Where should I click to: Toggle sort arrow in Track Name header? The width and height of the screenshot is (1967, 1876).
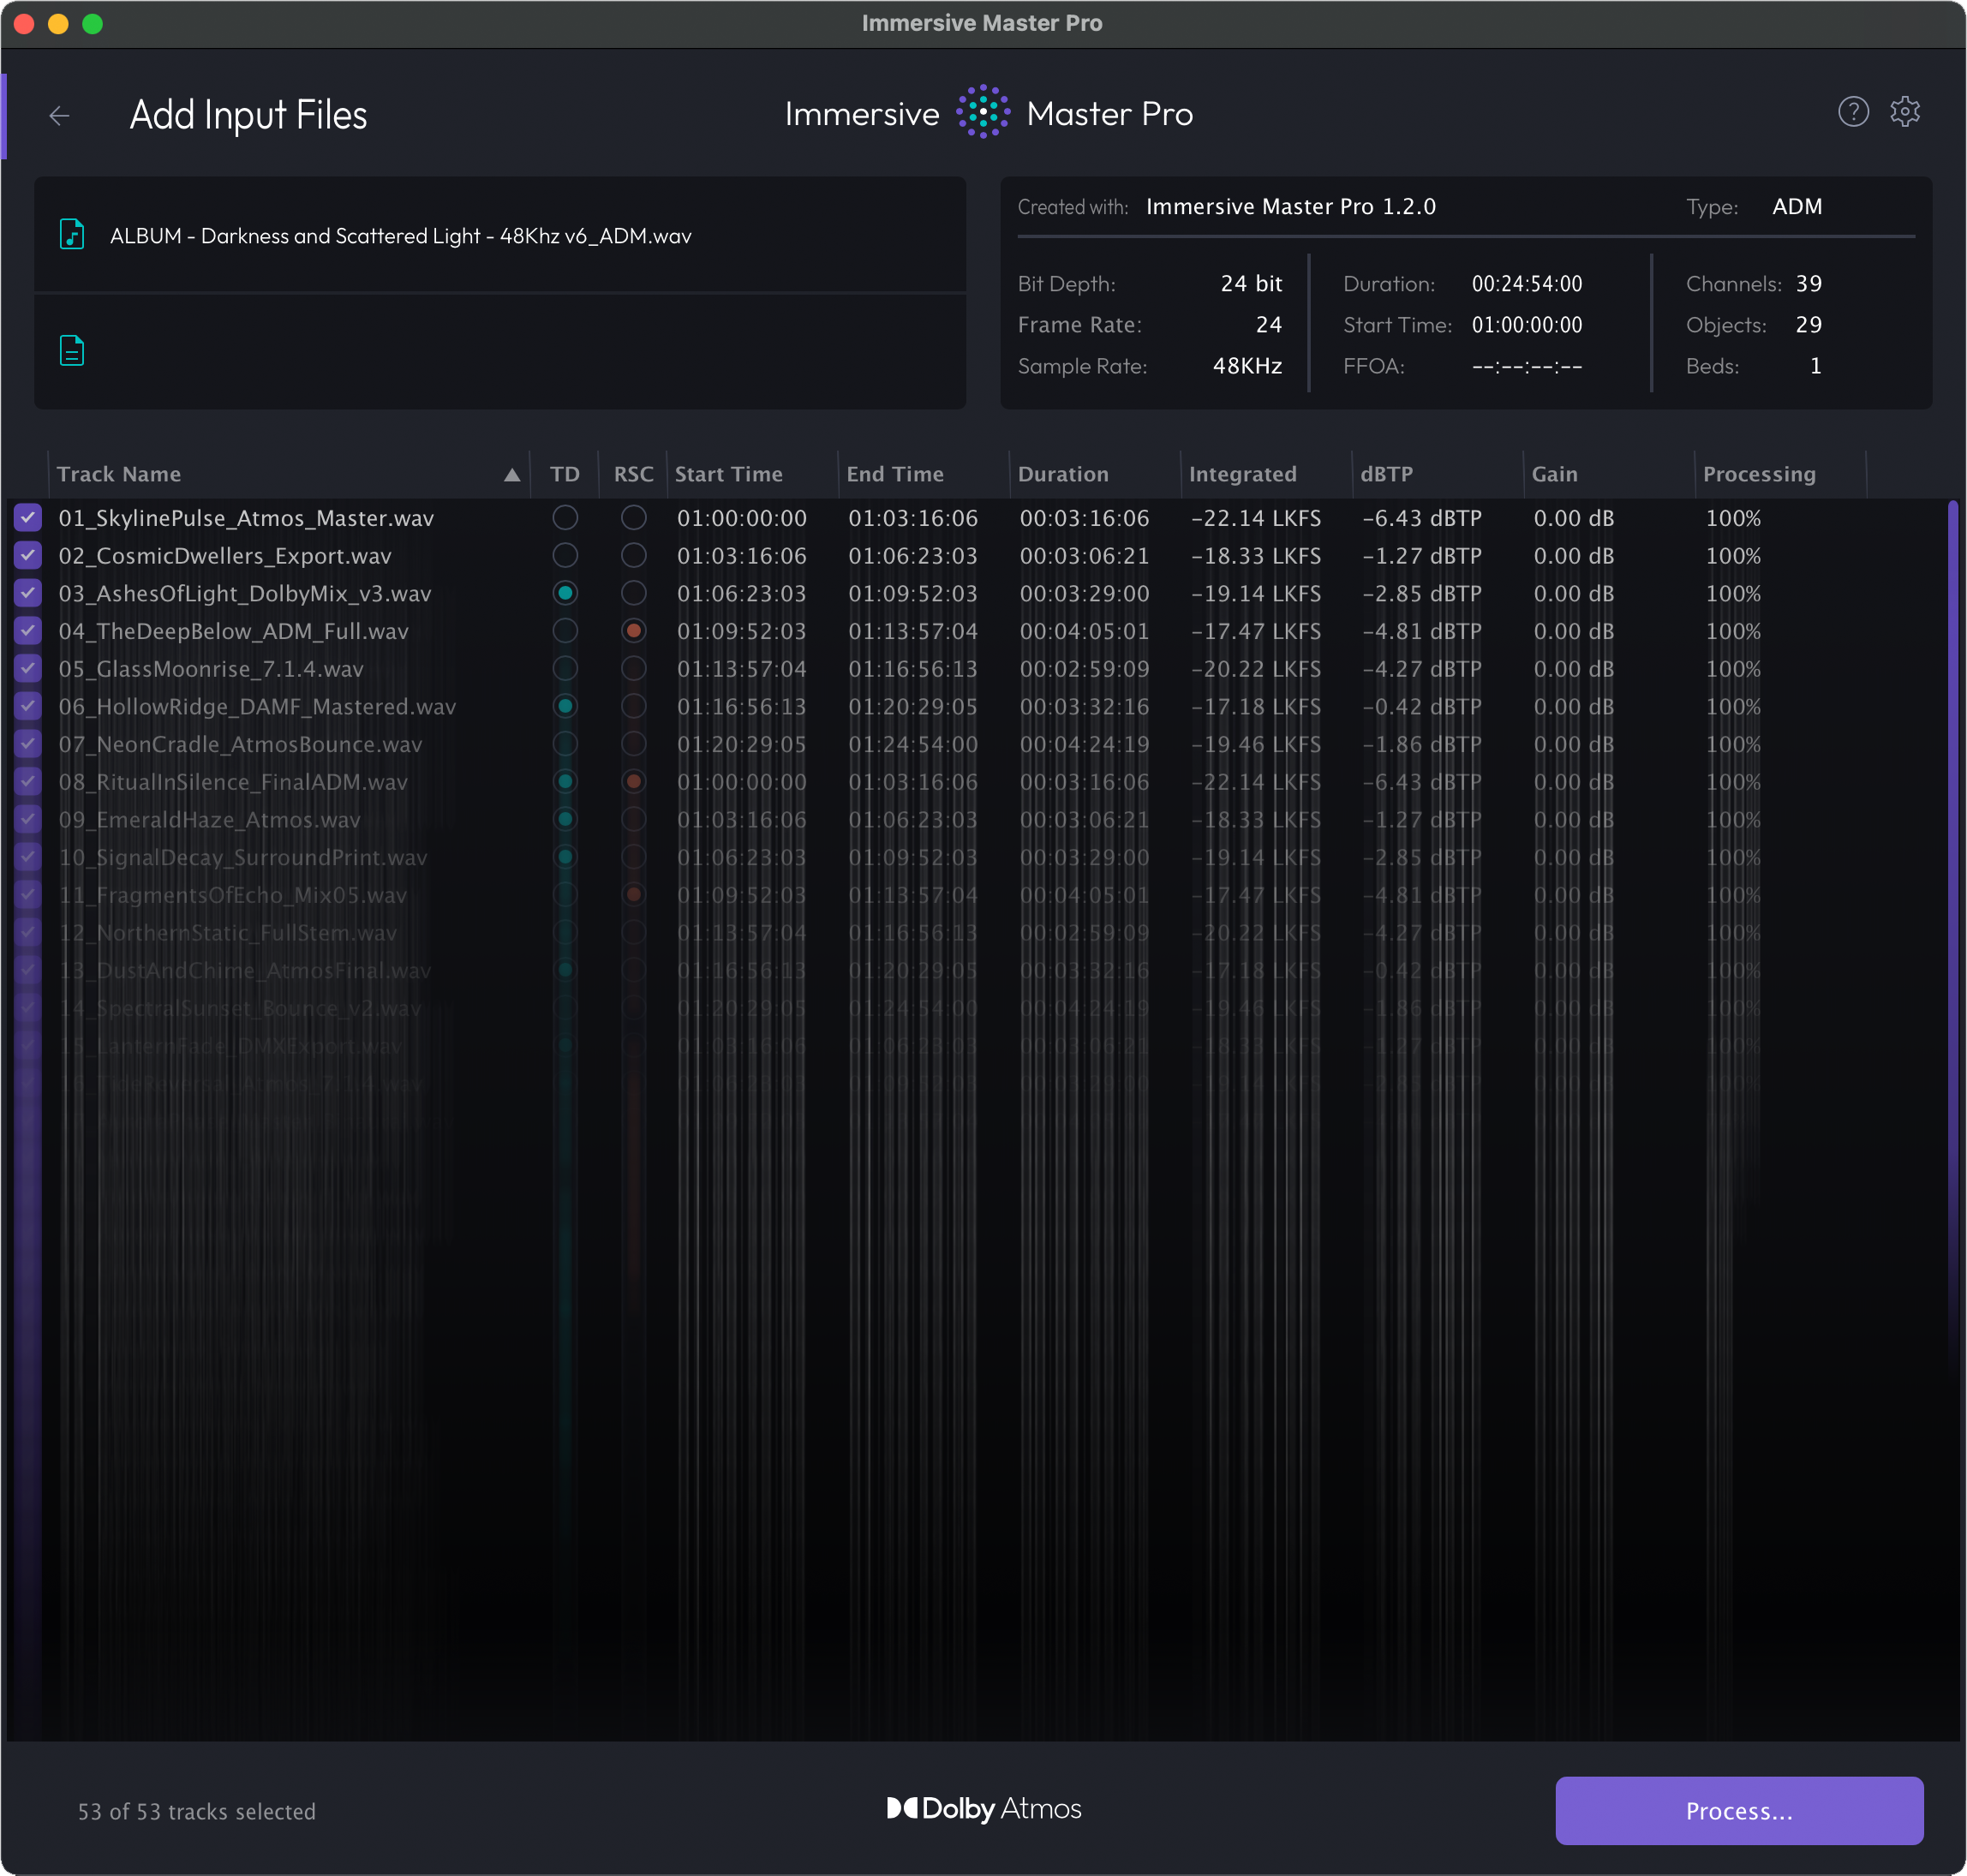pyautogui.click(x=512, y=475)
